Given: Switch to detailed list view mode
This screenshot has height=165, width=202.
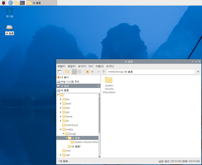Looking at the screenshot, I should pos(80,72).
